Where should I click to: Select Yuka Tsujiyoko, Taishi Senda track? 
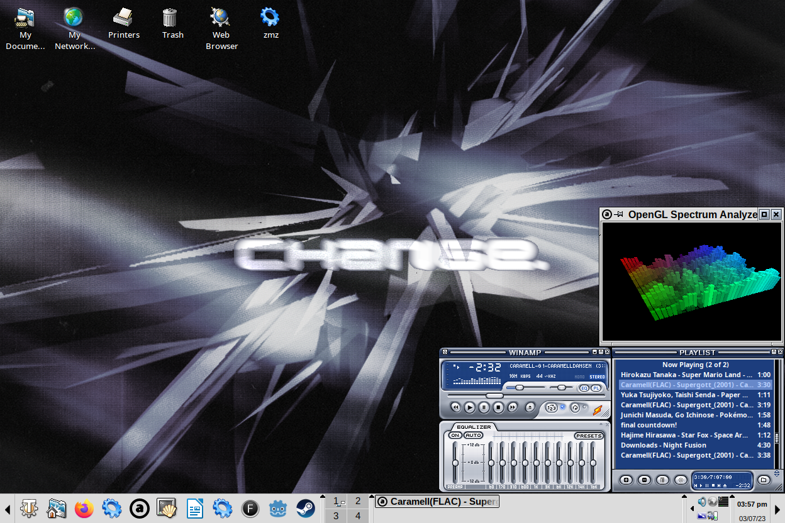[696, 395]
